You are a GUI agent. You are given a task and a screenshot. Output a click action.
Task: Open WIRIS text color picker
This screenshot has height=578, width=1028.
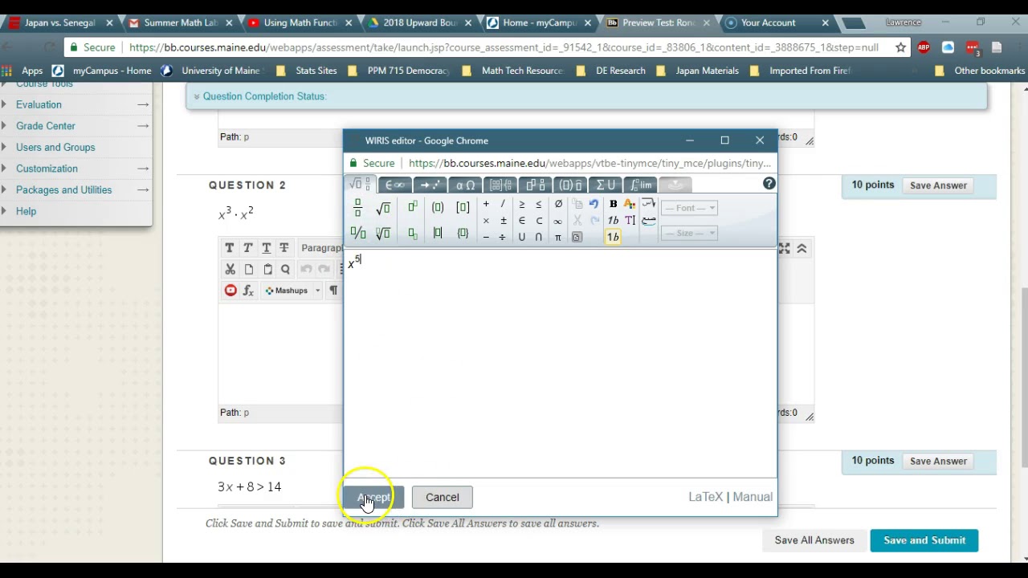(x=630, y=204)
